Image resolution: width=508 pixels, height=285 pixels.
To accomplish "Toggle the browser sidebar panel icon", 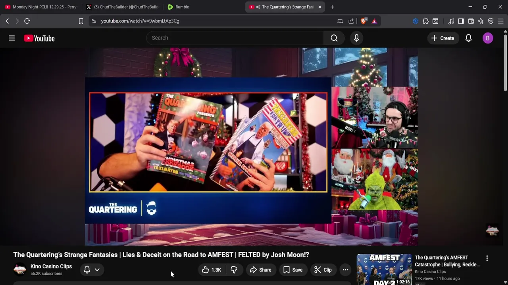I will point(461,21).
